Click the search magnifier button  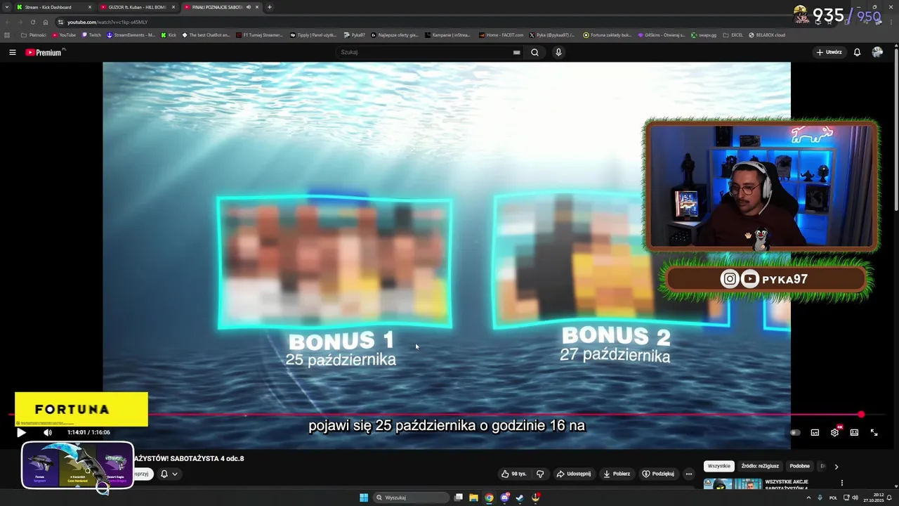point(534,52)
